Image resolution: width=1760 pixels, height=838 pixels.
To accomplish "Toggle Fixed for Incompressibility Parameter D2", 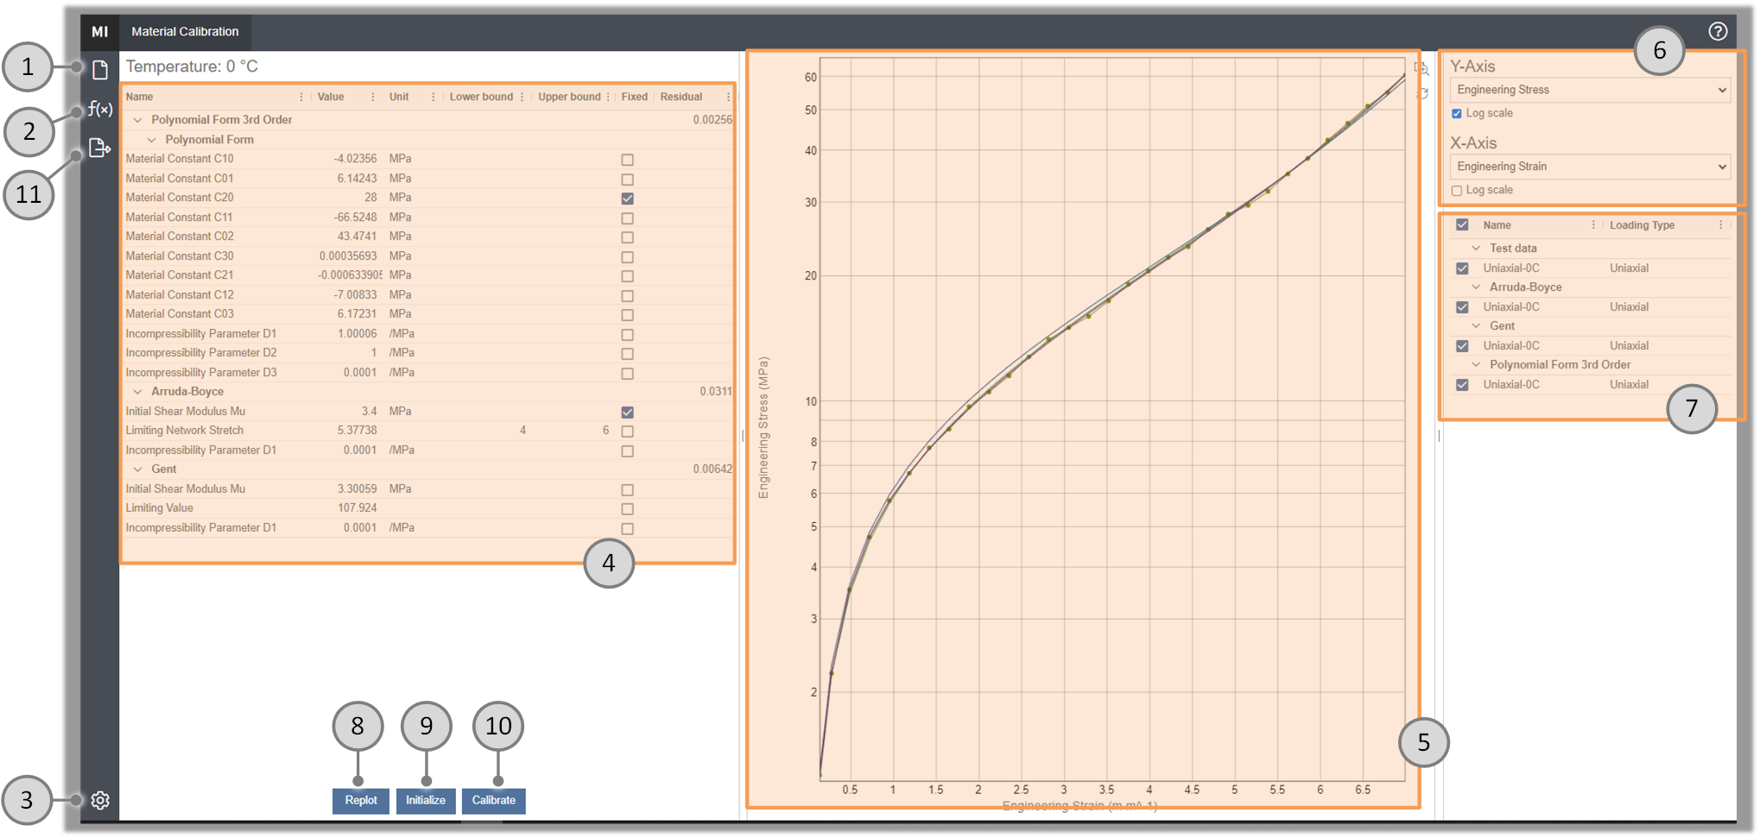I will click(x=628, y=354).
